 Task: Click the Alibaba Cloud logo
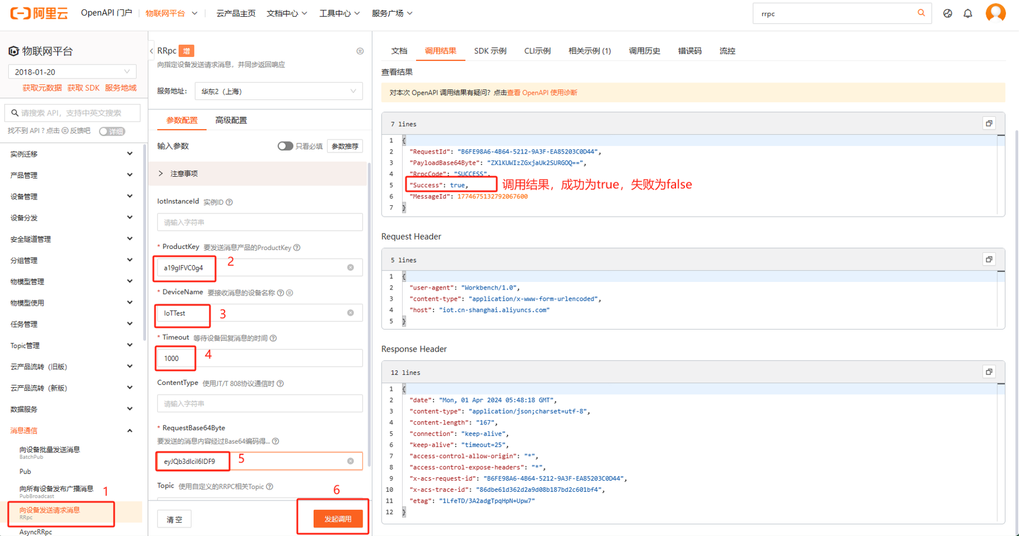coord(38,13)
